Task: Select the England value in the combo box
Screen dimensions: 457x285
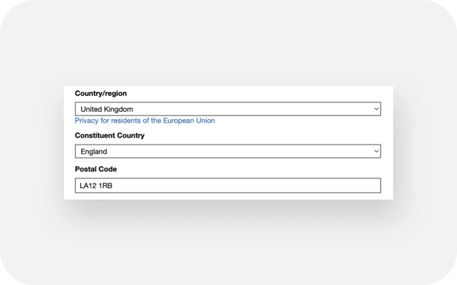Action: click(94, 151)
